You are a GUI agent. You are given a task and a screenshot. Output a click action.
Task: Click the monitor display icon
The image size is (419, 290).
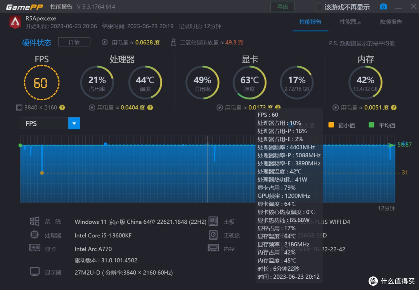[35, 272]
